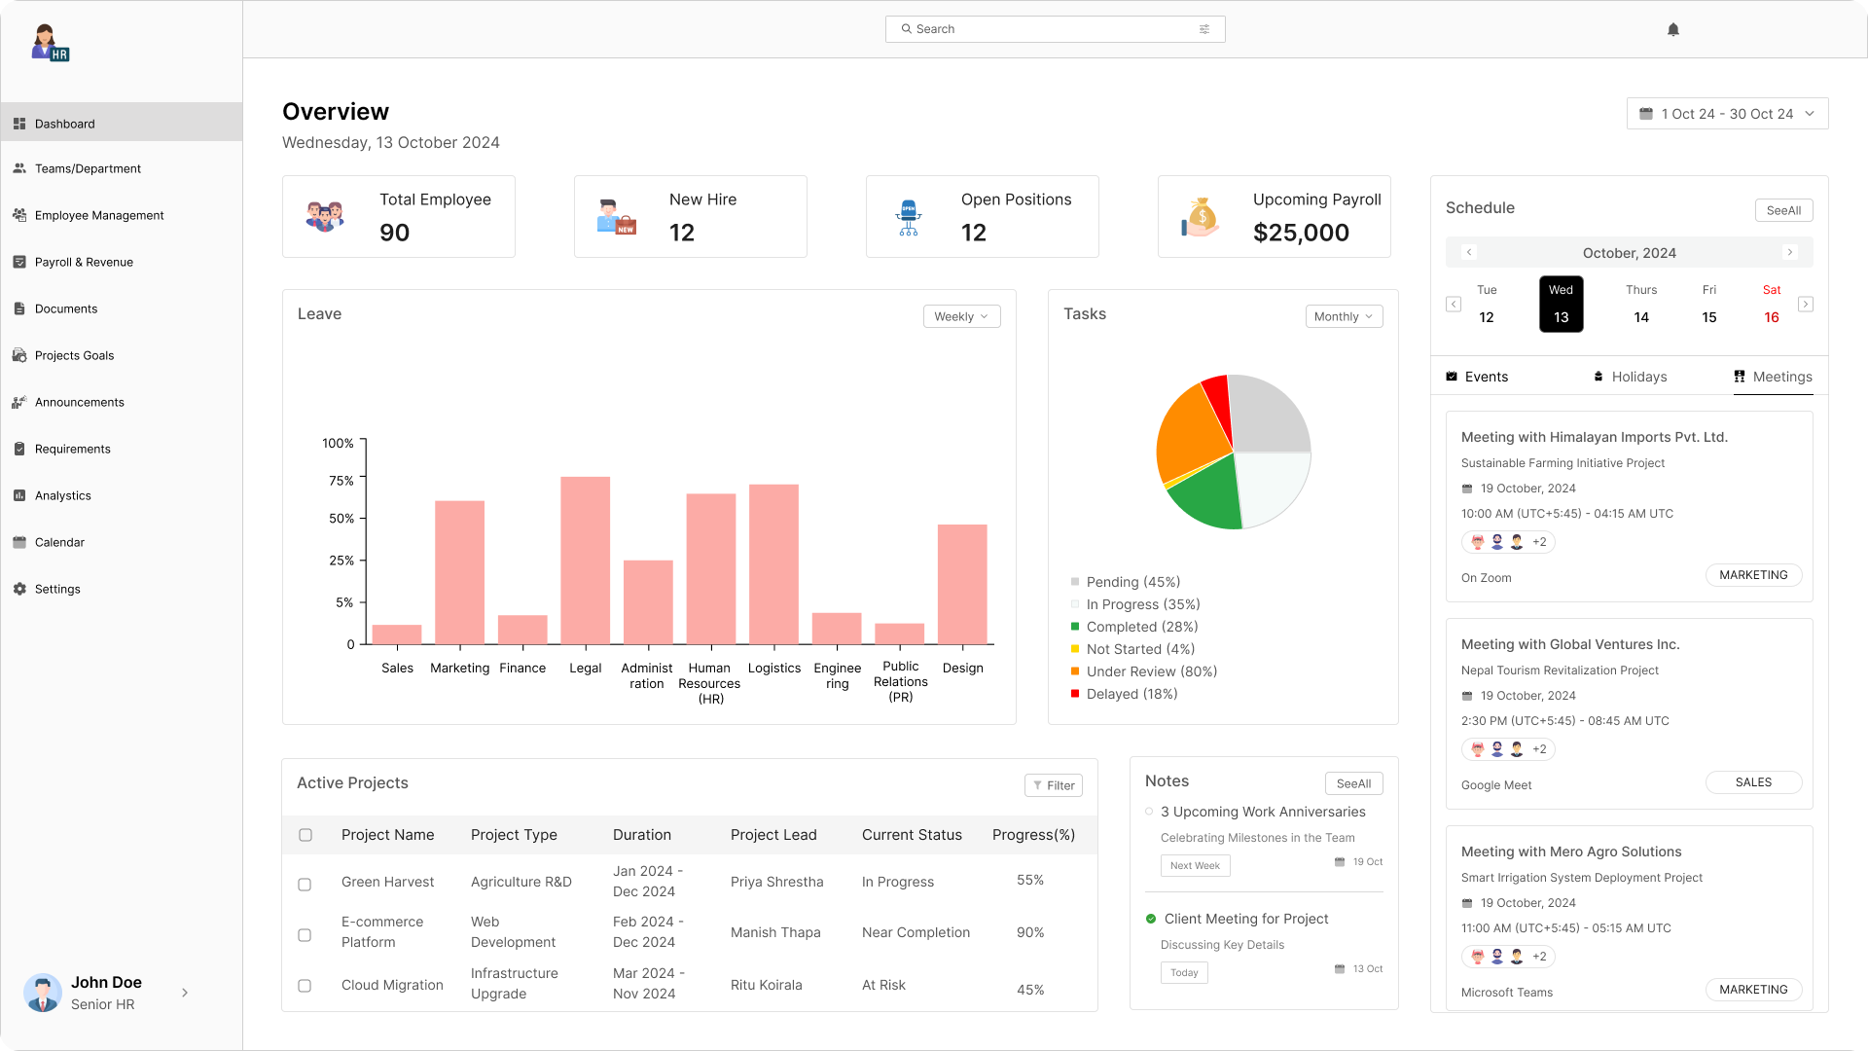Image resolution: width=1868 pixels, height=1051 pixels.
Task: Click in the Search input field
Action: pos(1055,29)
